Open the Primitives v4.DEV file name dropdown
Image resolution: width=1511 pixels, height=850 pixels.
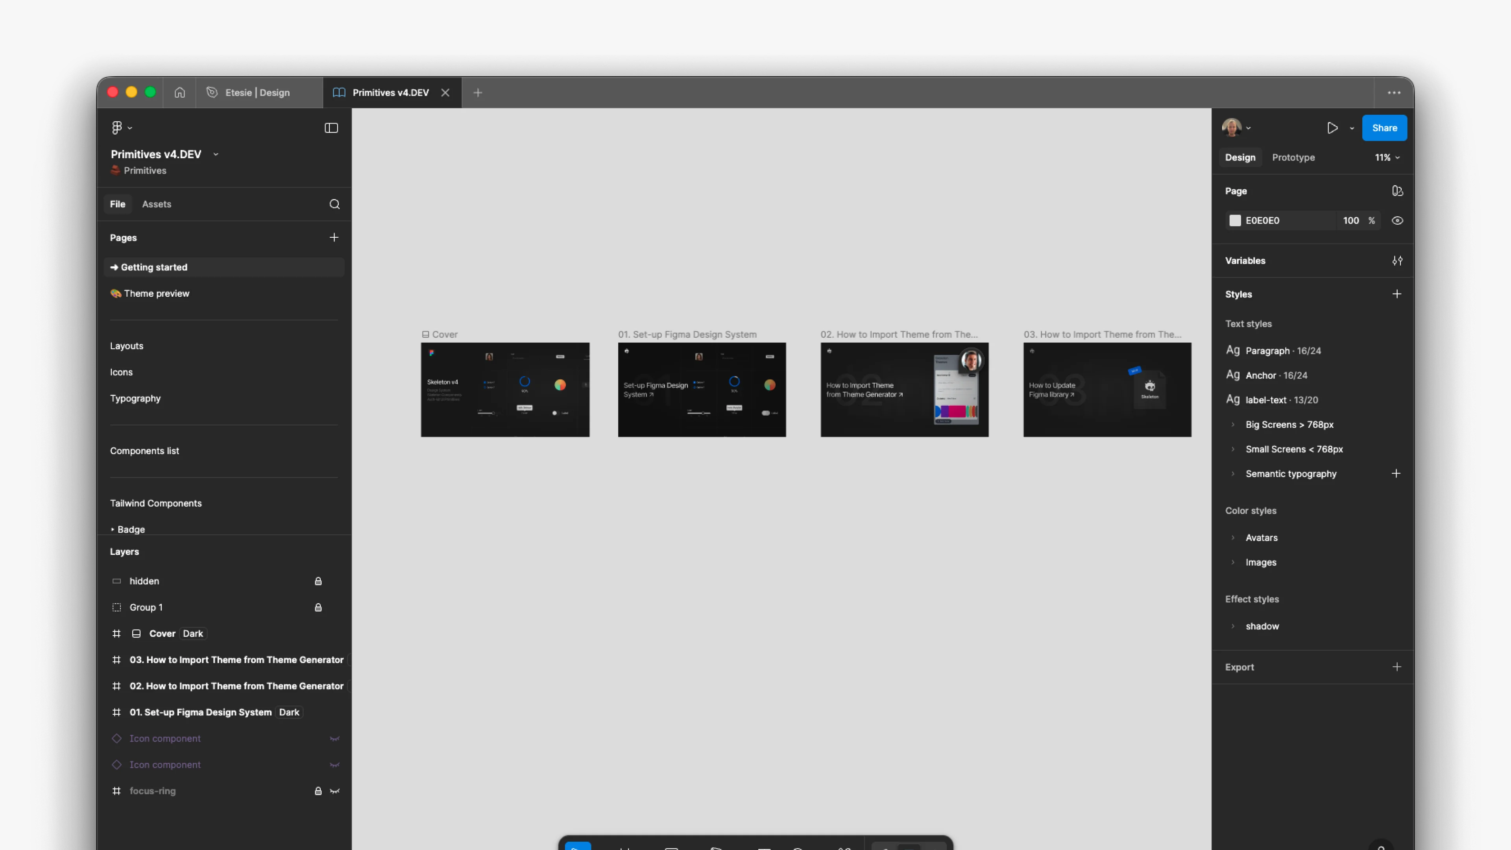(x=216, y=154)
